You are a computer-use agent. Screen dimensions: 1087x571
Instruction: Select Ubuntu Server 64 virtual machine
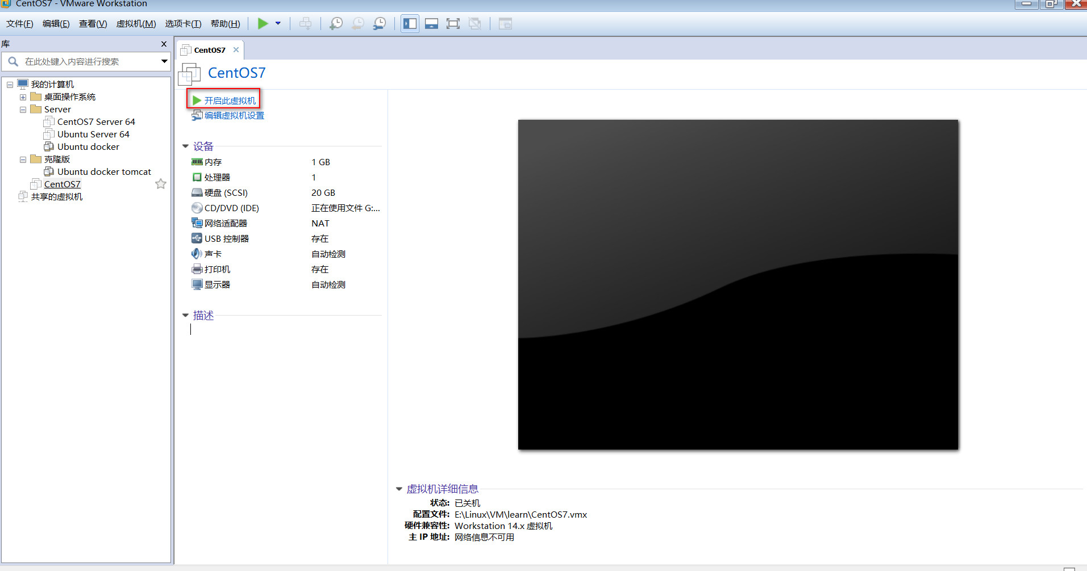point(93,134)
